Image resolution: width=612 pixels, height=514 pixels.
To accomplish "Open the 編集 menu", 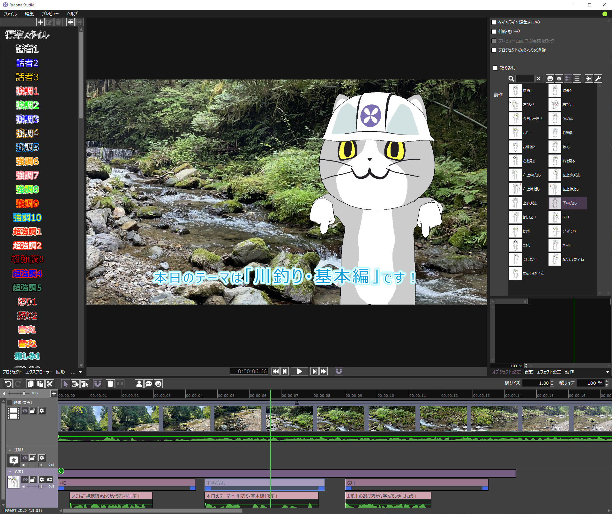I will coord(29,14).
